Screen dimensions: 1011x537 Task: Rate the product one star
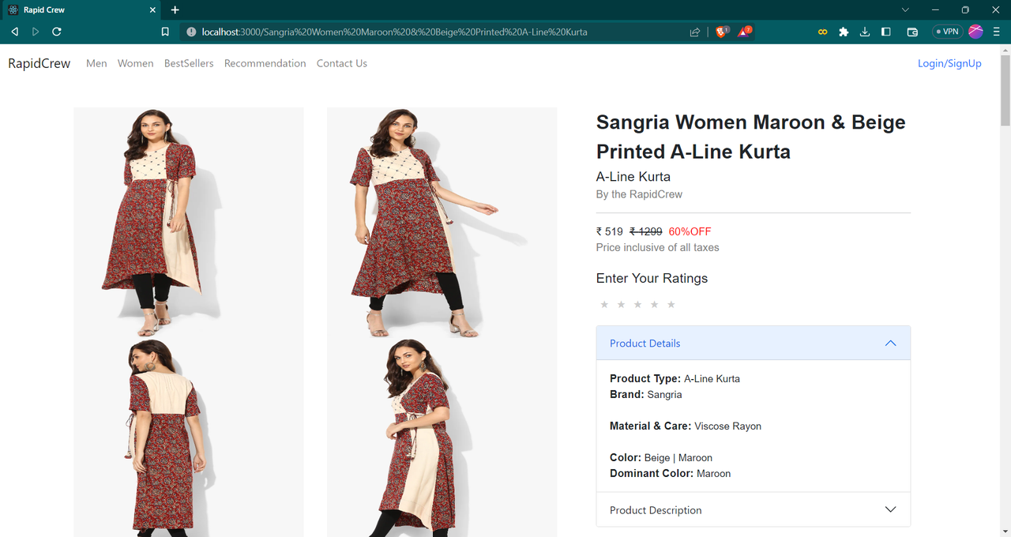click(604, 305)
